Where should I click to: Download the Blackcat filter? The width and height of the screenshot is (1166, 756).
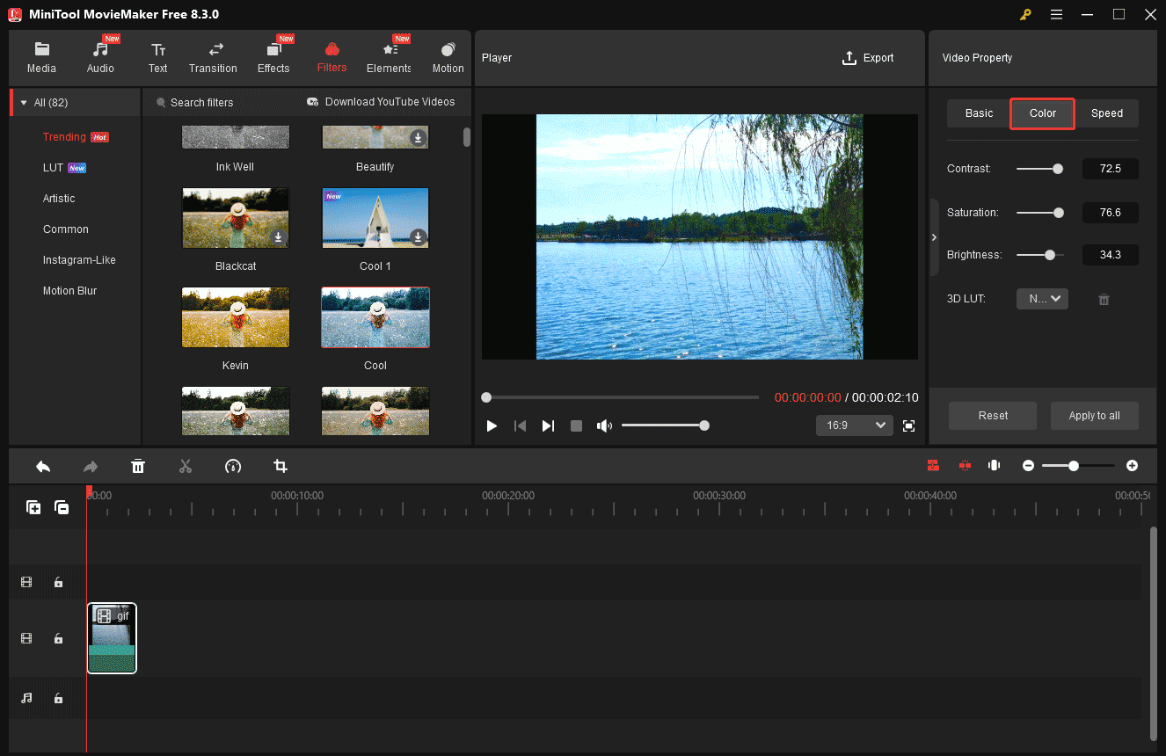click(x=278, y=237)
